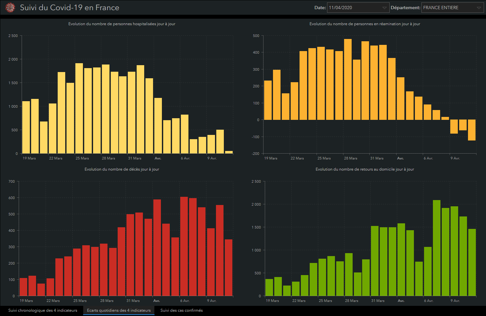Open the Suivi des cas confirmés tab

click(182, 310)
